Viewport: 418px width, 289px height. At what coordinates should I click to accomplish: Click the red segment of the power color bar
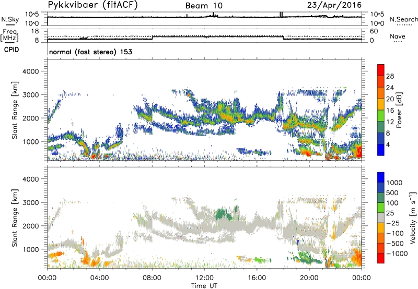pos(381,70)
